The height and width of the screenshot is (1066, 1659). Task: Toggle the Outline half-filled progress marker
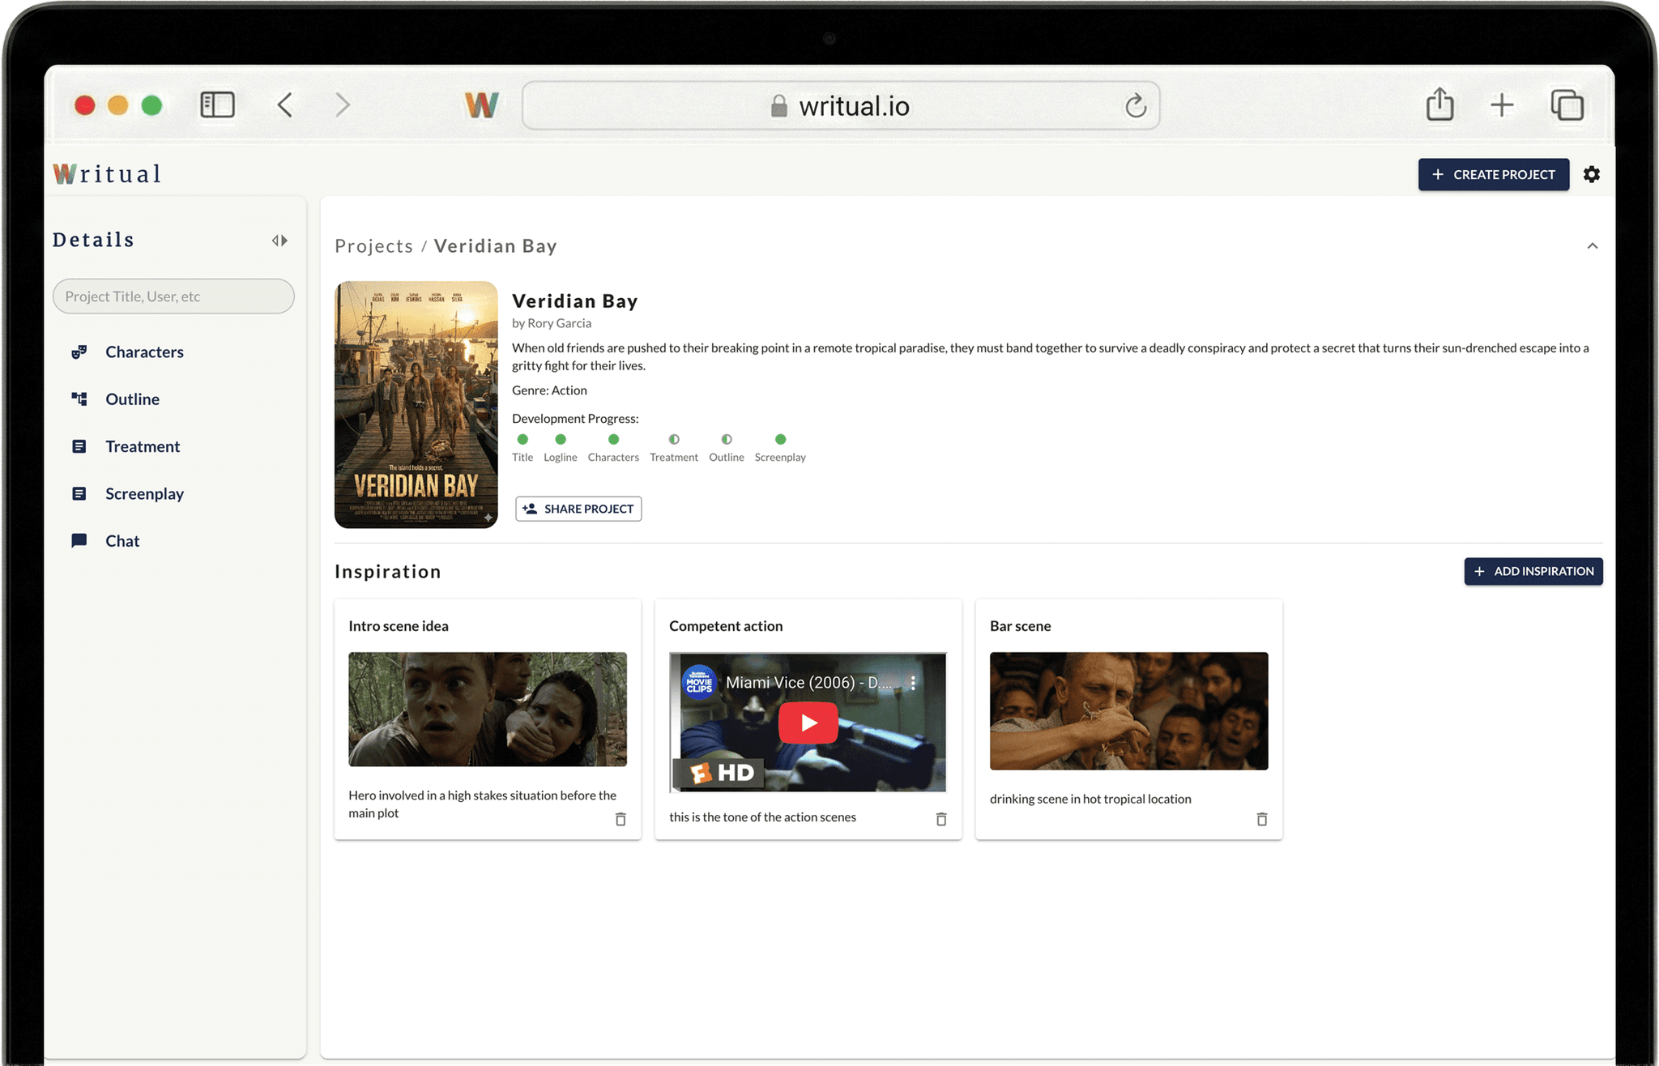coord(726,439)
